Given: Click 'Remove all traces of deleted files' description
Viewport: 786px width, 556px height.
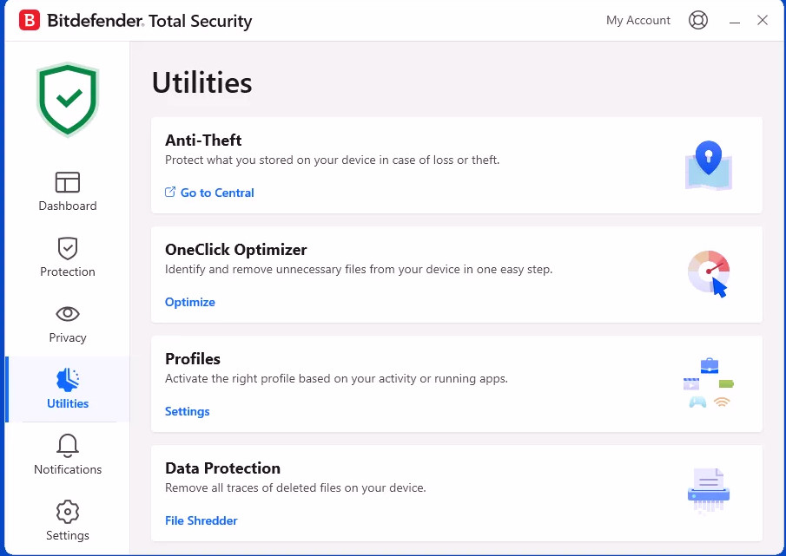Looking at the screenshot, I should 295,488.
